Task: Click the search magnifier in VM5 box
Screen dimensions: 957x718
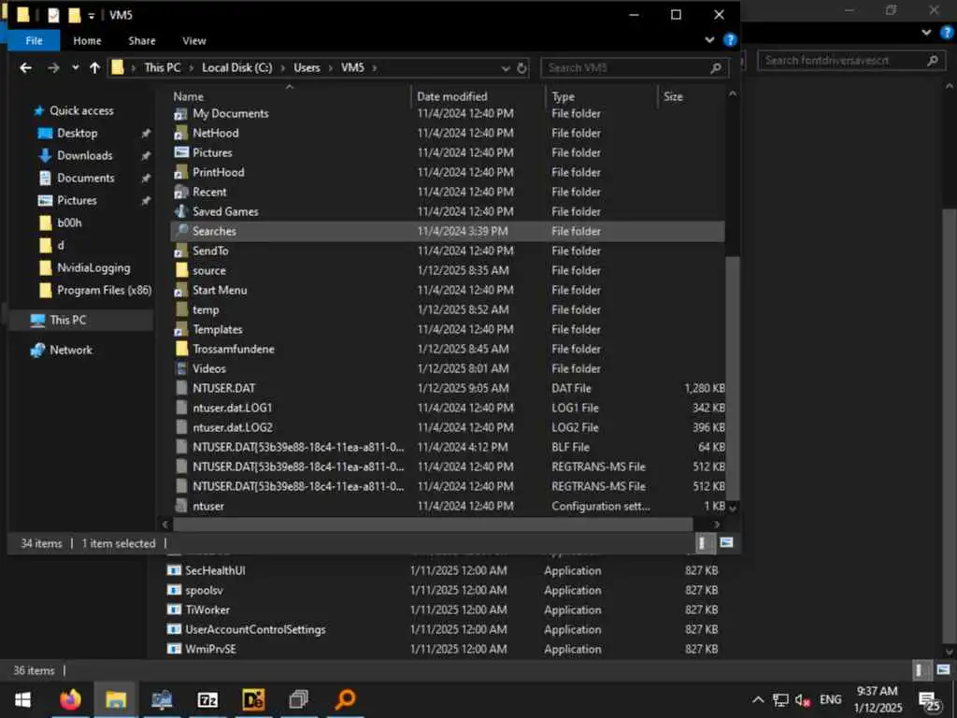Action: [x=716, y=67]
